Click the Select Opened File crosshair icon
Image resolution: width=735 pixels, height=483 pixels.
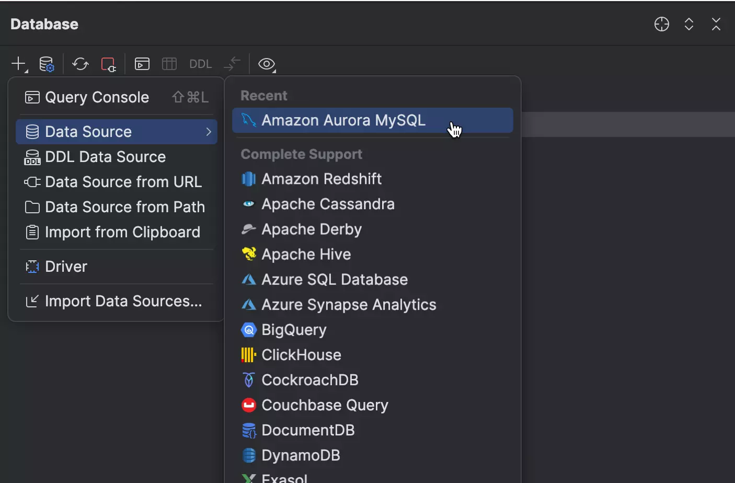(661, 24)
